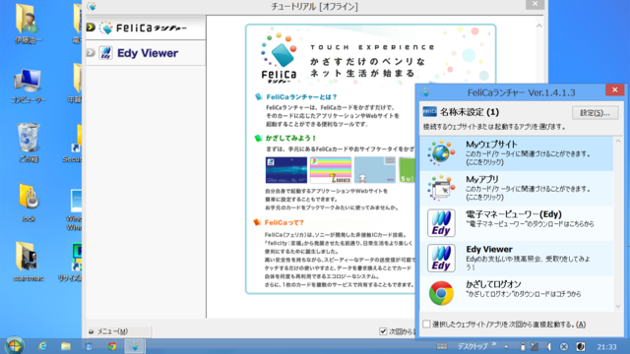
Task: Open the Myウェブサイト globe entry
Action: coord(516,153)
